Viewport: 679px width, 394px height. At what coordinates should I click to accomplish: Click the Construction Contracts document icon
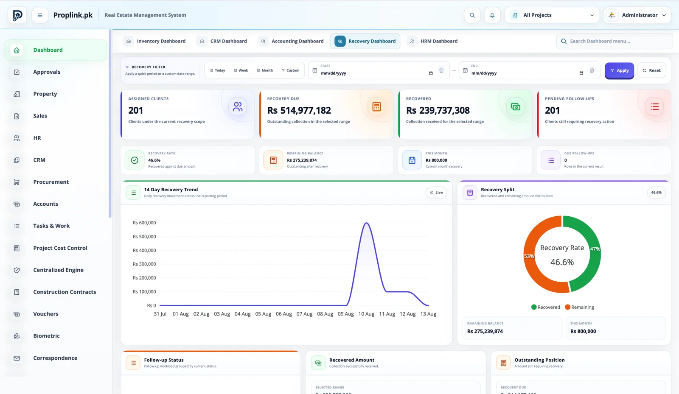coord(17,292)
